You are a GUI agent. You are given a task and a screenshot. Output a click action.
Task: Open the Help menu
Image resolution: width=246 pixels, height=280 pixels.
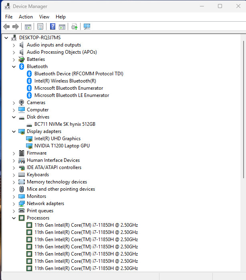tap(60, 17)
